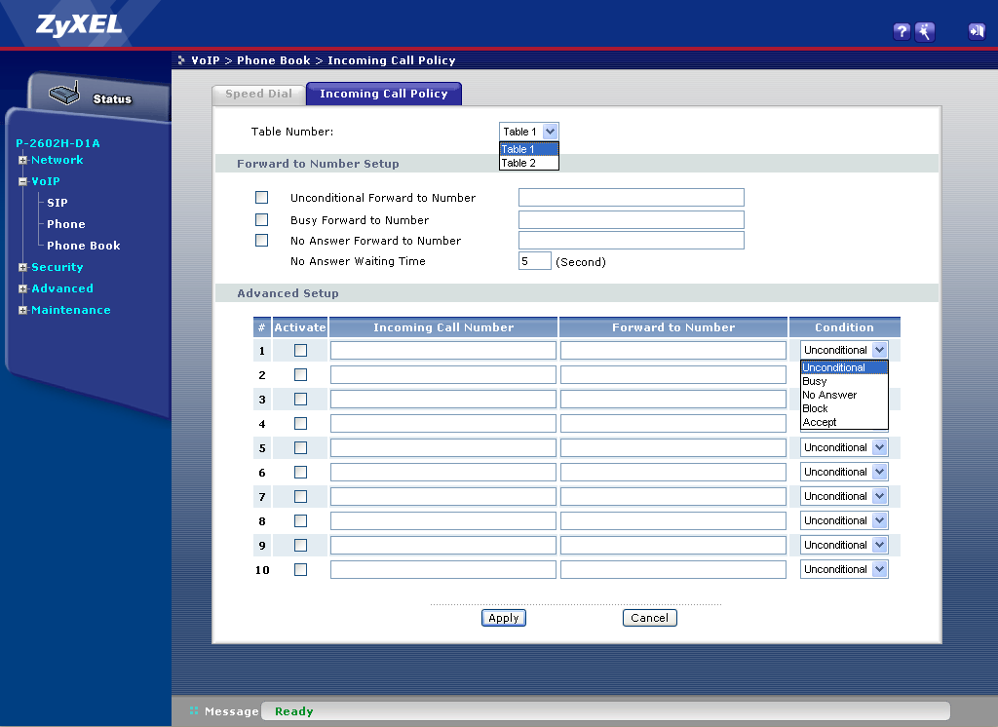
Task: Tick Activate checkbox for row 4
Action: [x=300, y=423]
